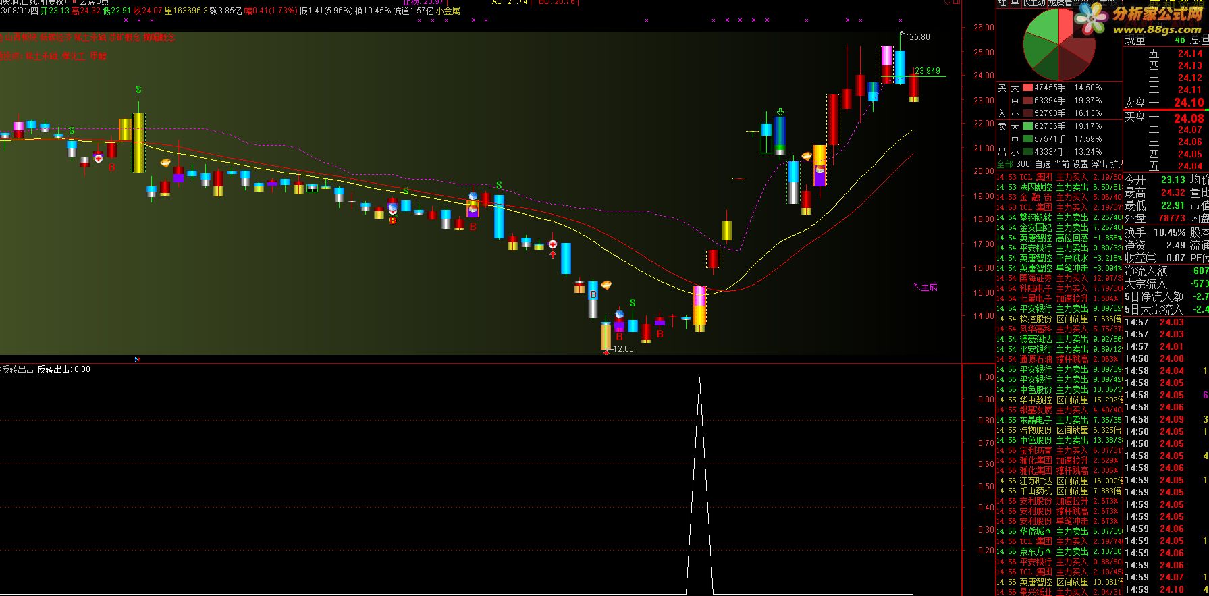Click the 额3.85亿 turnover value in the header
This screenshot has height=596, width=1209.
(x=225, y=11)
